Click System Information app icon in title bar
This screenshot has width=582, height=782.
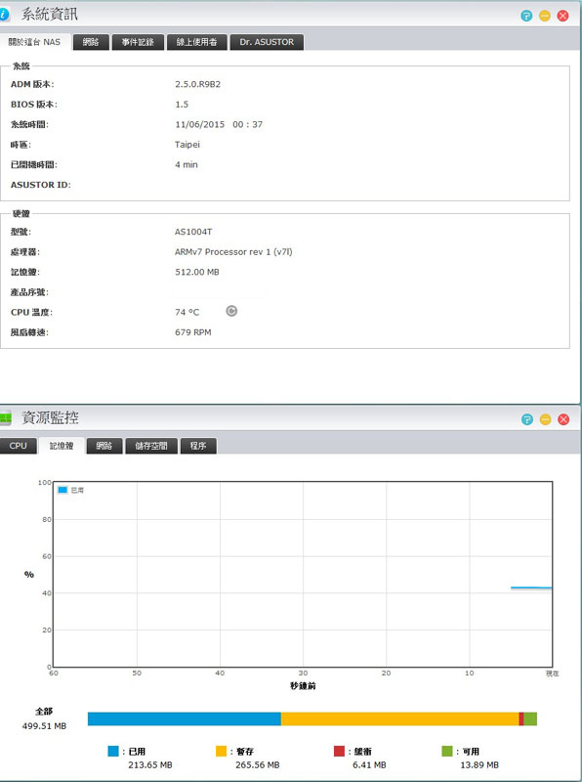pos(5,15)
